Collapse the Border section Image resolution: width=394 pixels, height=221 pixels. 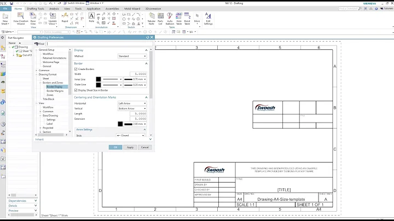[x=146, y=63]
